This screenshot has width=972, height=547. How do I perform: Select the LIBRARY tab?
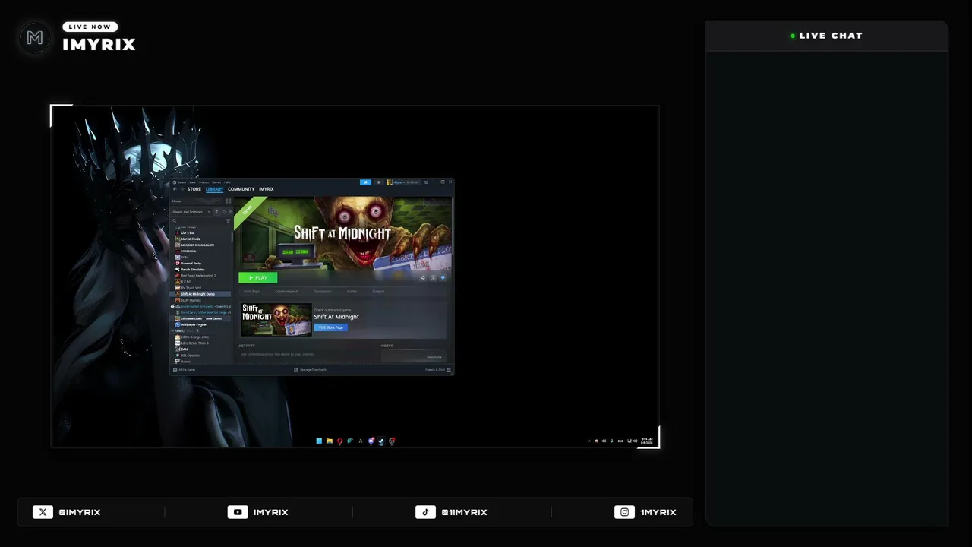click(215, 189)
